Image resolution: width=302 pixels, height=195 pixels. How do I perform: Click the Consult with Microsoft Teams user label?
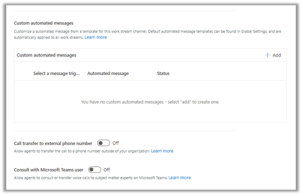point(50,170)
